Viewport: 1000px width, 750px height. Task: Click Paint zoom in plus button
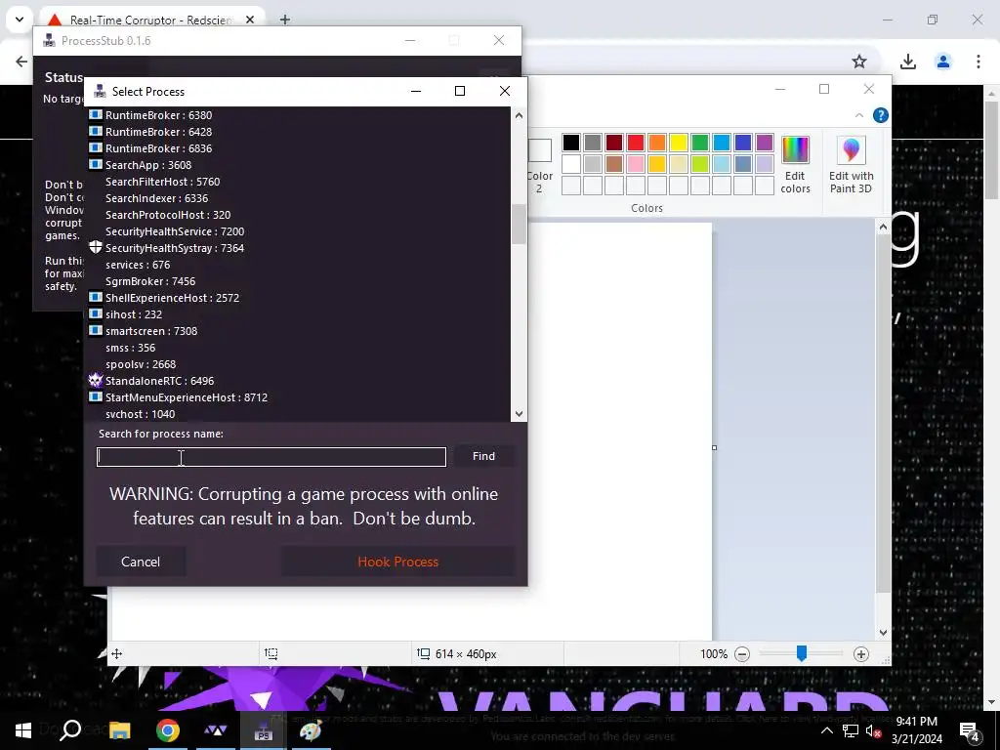tap(861, 654)
